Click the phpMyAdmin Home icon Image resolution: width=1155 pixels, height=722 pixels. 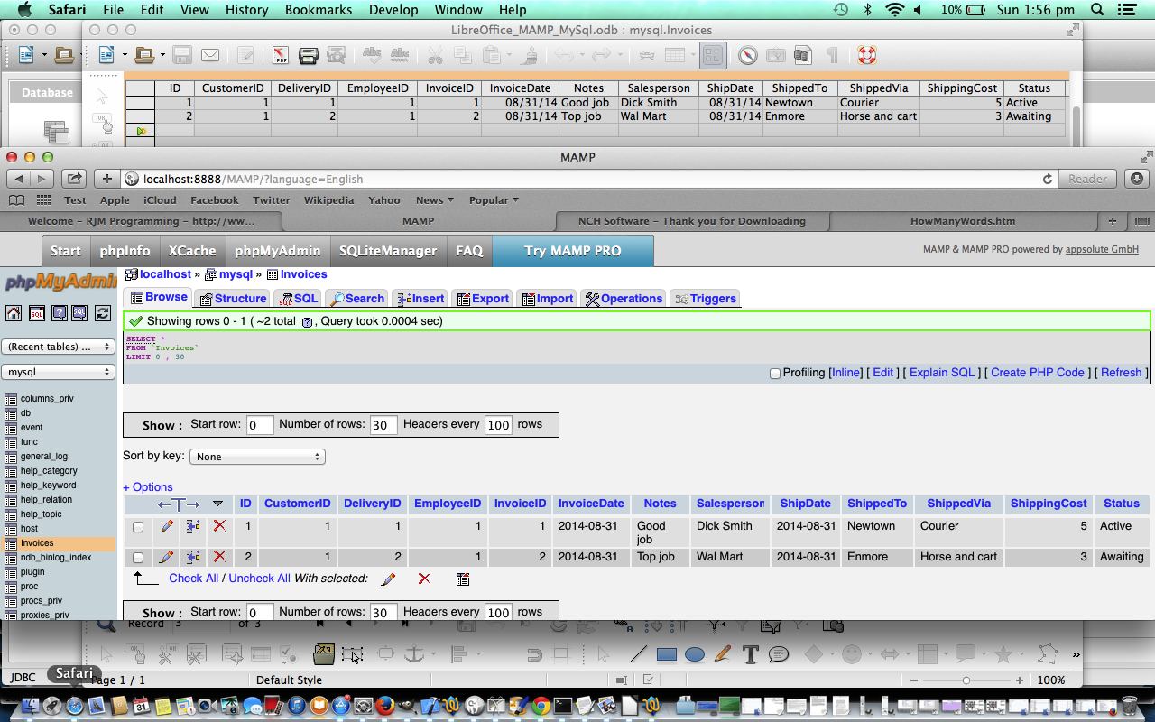tap(14, 313)
